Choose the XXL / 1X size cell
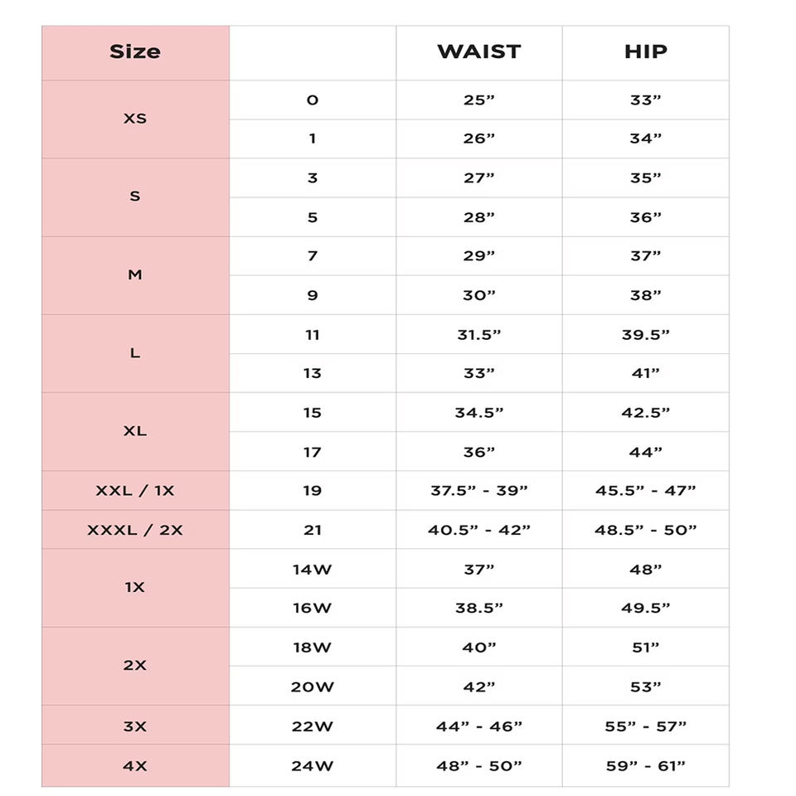 [x=135, y=490]
